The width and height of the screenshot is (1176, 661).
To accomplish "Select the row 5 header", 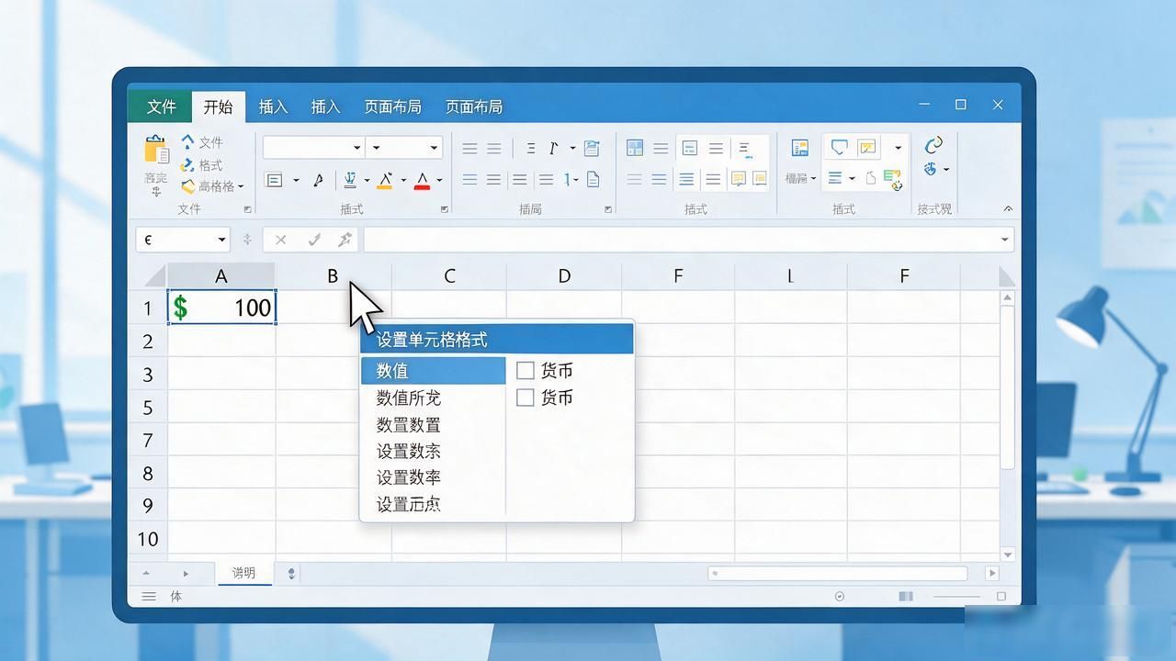I will (148, 407).
